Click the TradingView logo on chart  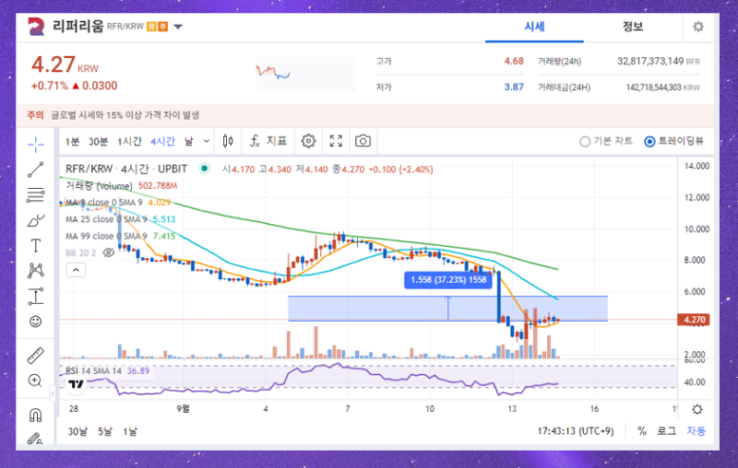77,384
